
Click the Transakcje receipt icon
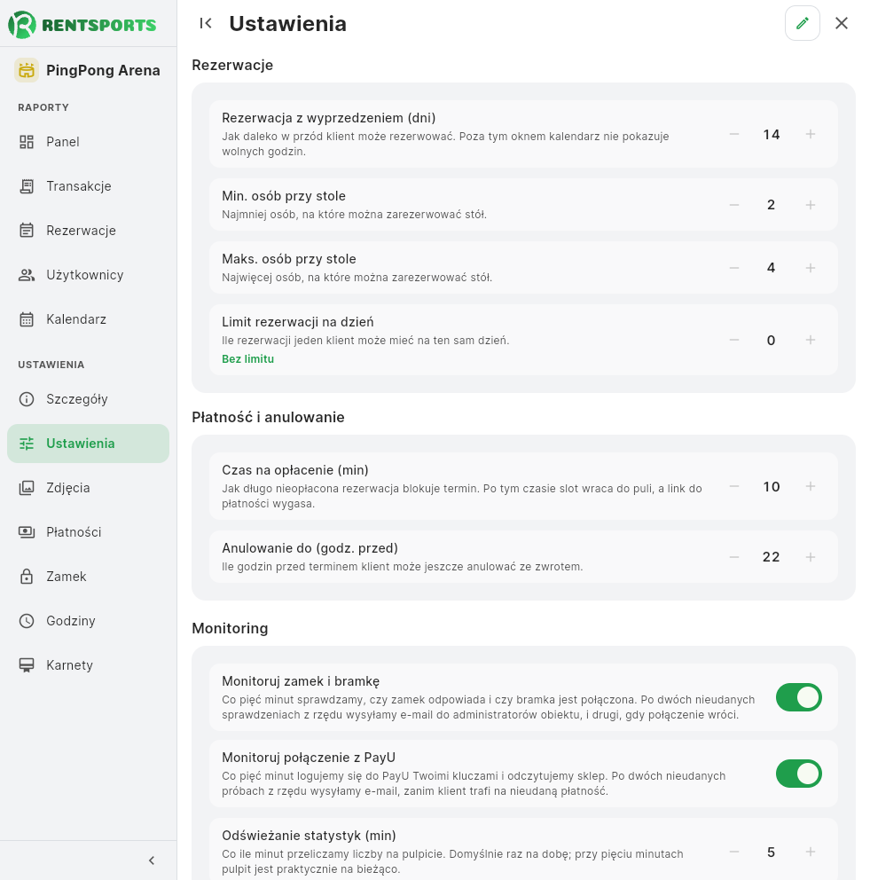(27, 186)
